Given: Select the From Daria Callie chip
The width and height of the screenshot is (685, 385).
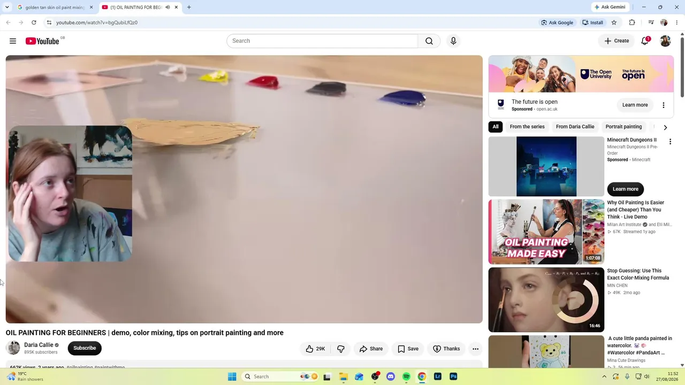Looking at the screenshot, I should (575, 127).
